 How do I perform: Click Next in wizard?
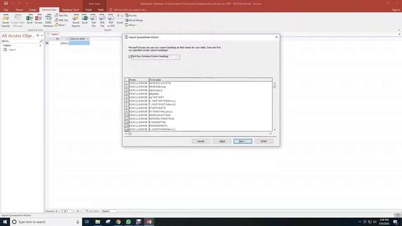pos(243,141)
